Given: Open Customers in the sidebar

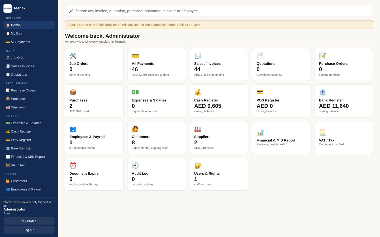Looking at the screenshot, I should 29,181.
